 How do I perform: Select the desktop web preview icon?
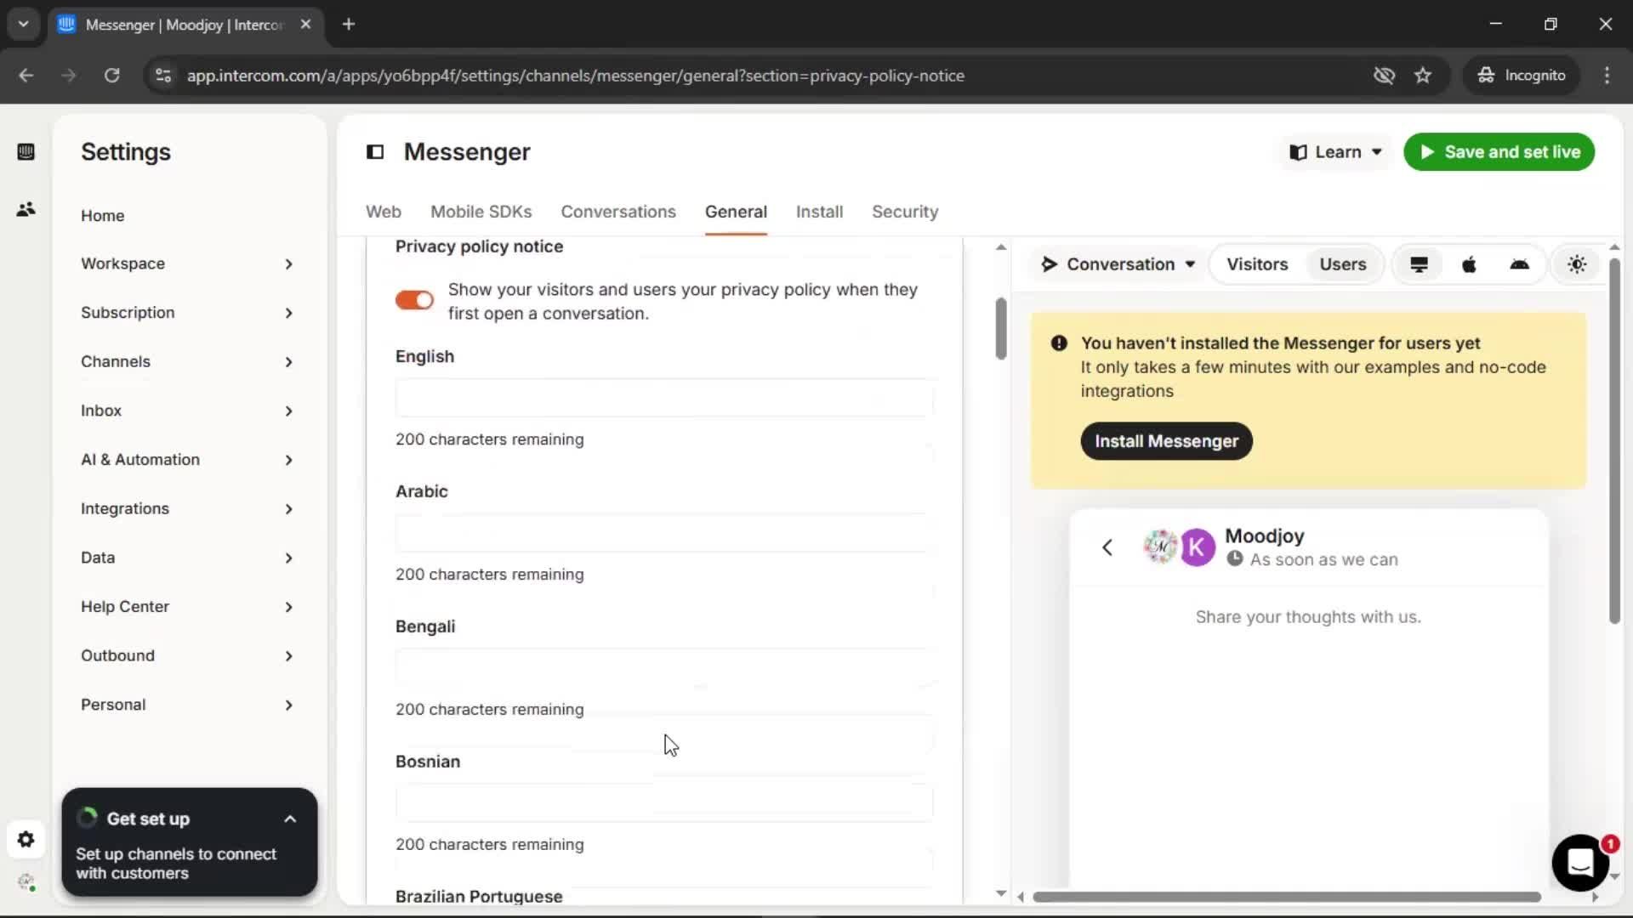click(x=1419, y=264)
